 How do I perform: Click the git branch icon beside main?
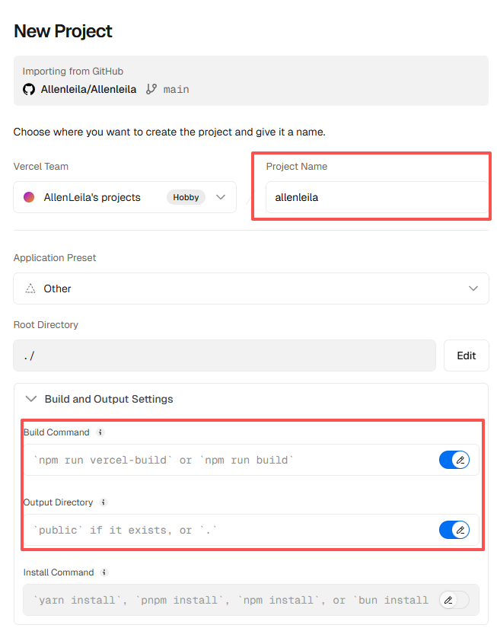coord(151,89)
